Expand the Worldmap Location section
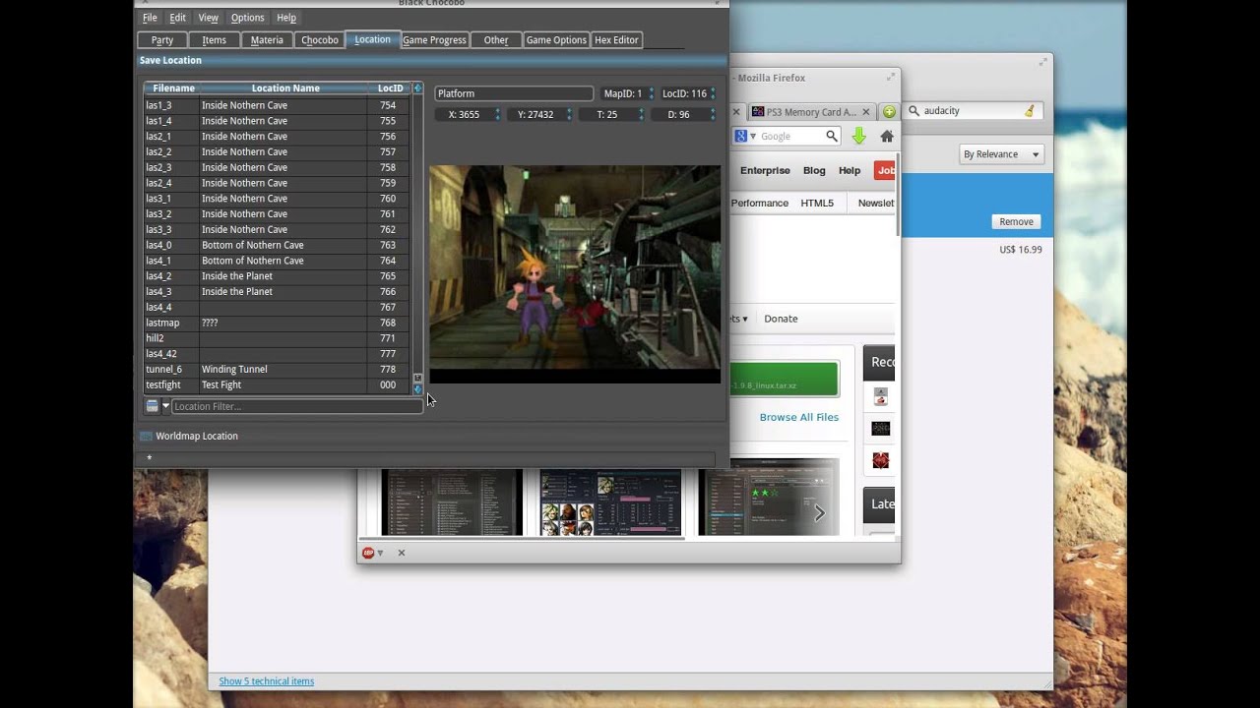 coord(189,436)
